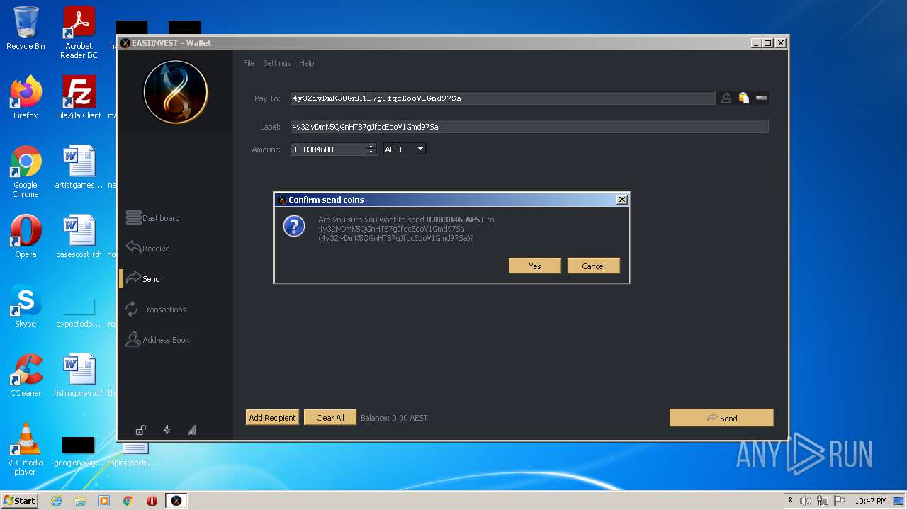Click the Clear All button
907x510 pixels.
329,418
